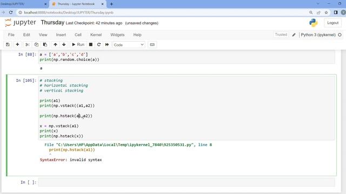
Task: Click the code line x = np.vstack(a1)
Action: click(59, 126)
